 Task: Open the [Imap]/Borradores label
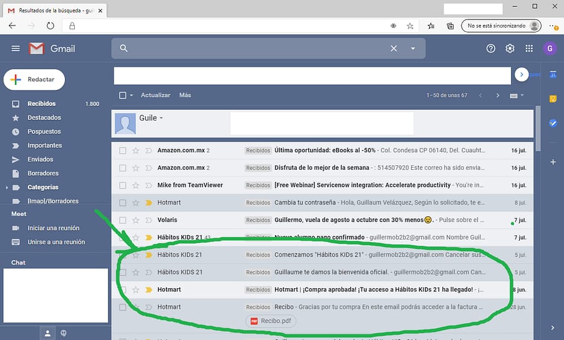pos(53,201)
